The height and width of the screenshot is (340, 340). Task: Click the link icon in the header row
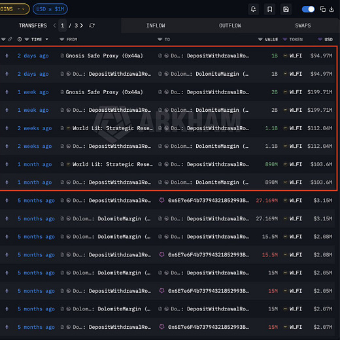[10, 39]
